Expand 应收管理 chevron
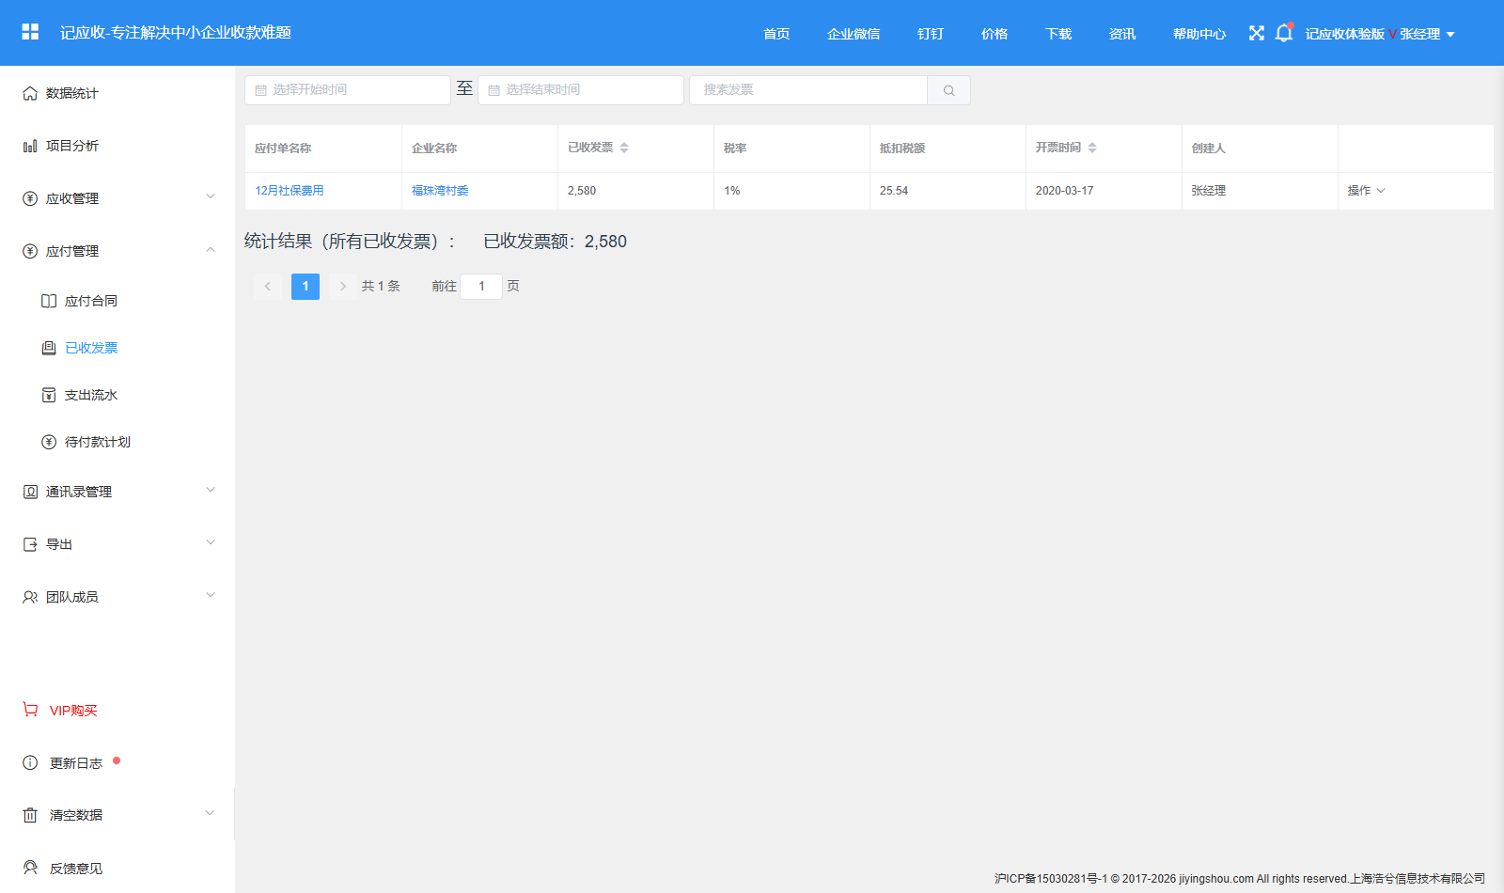Viewport: 1504px width, 893px height. [x=211, y=196]
